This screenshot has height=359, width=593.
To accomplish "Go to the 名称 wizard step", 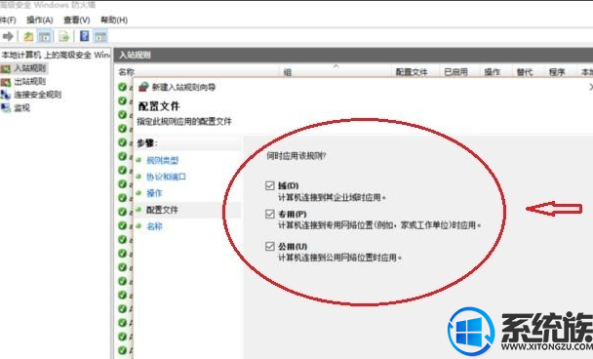I will coord(154,226).
